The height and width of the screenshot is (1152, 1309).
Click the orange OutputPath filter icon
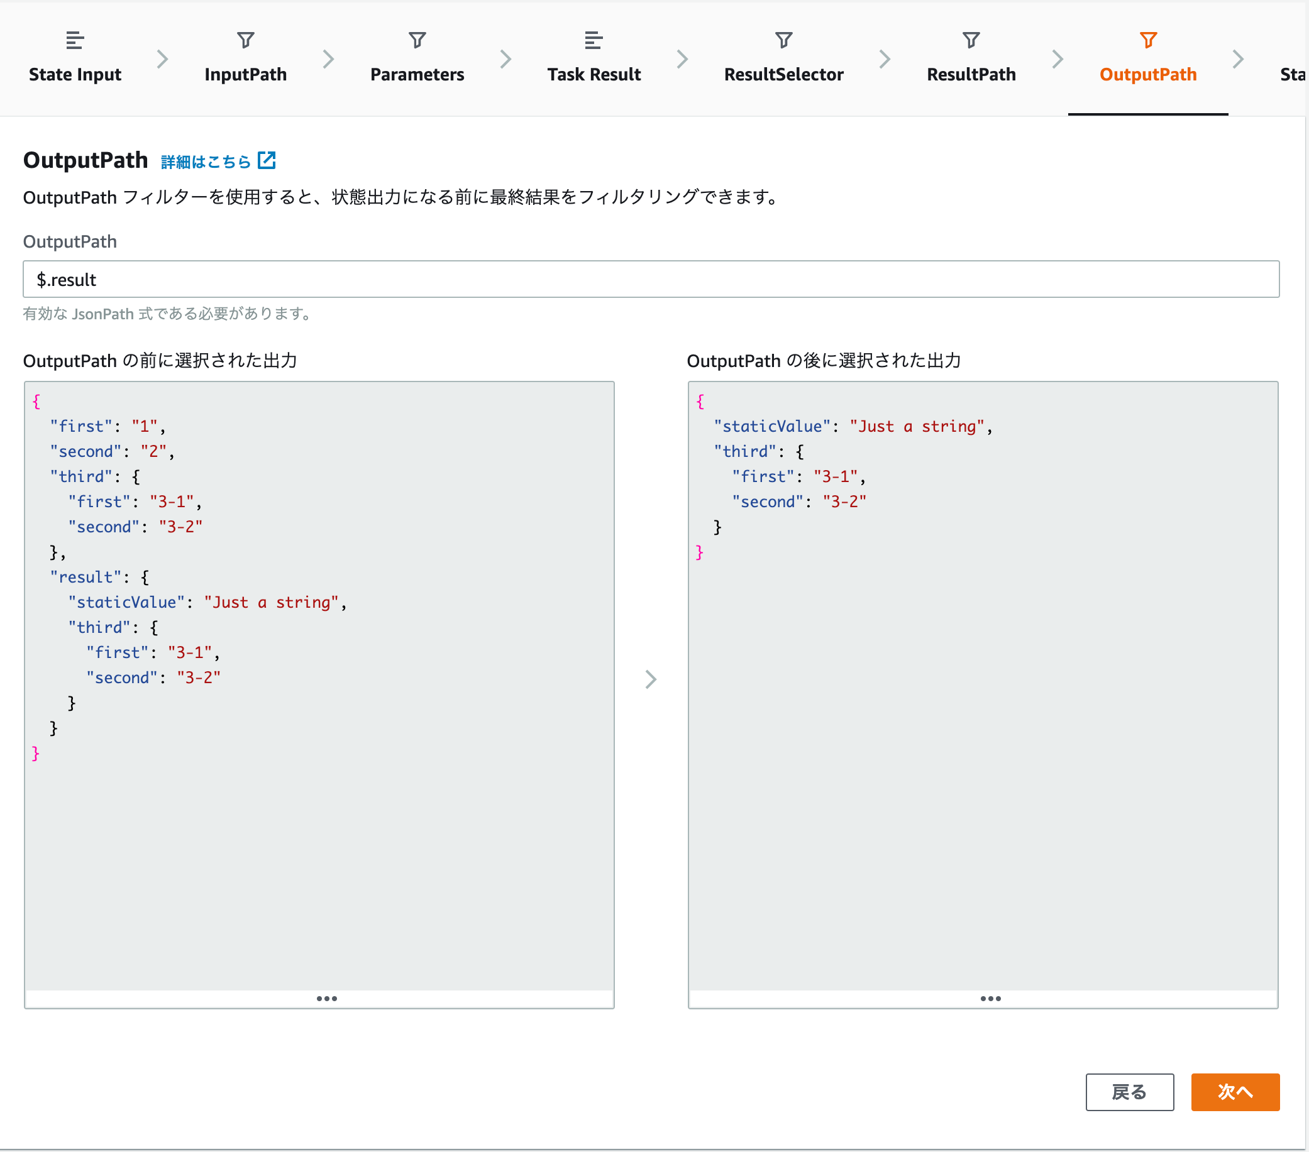[x=1147, y=40]
